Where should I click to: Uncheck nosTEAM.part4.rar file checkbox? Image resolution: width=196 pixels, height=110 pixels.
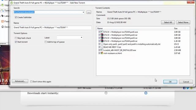pos(100,41)
